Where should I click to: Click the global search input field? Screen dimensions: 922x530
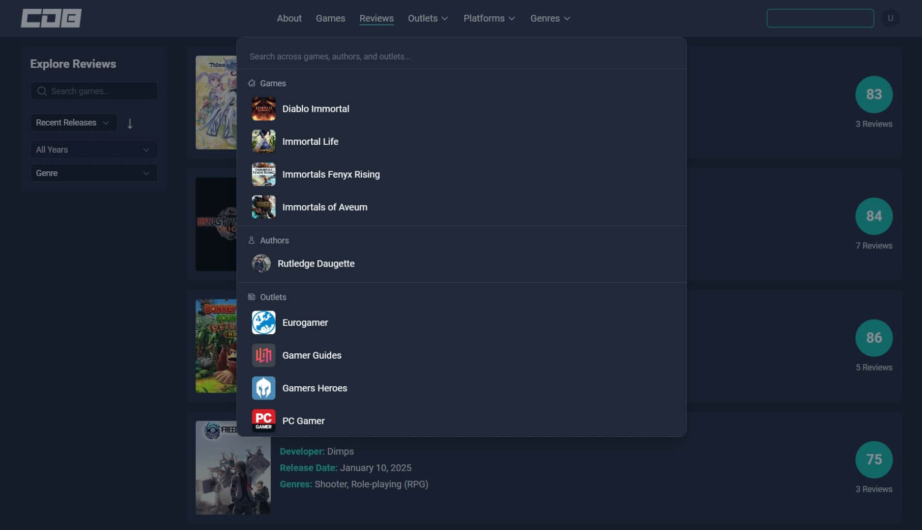462,56
